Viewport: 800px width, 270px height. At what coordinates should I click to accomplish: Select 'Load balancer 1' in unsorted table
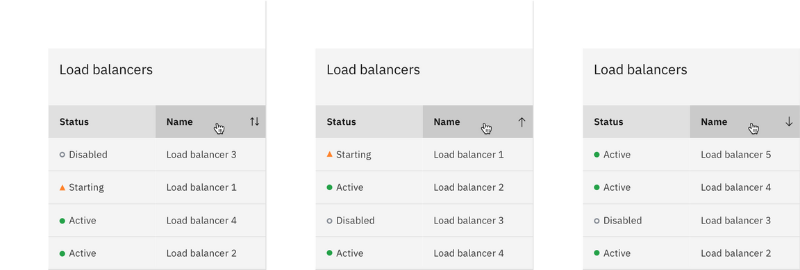(201, 187)
